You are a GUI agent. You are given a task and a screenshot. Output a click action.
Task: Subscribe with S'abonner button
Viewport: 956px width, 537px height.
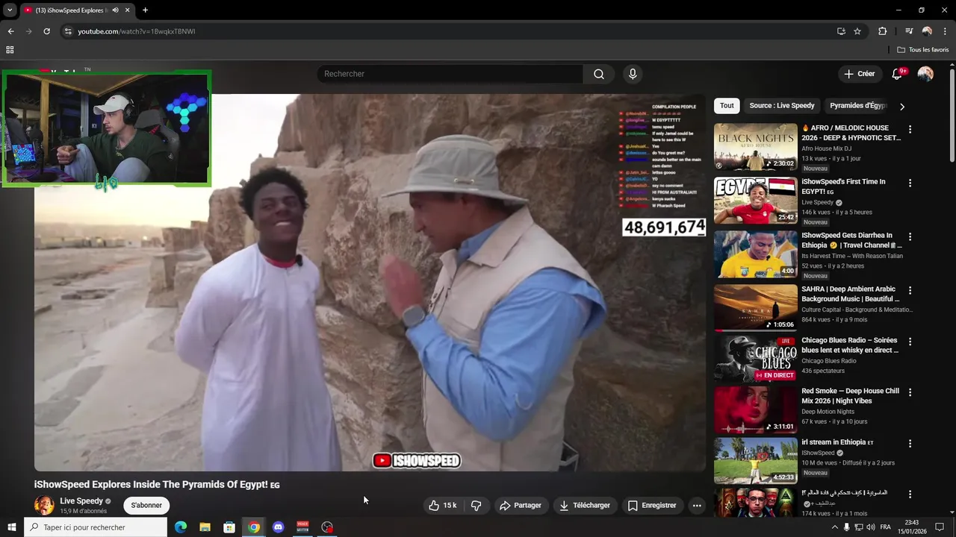coord(146,505)
